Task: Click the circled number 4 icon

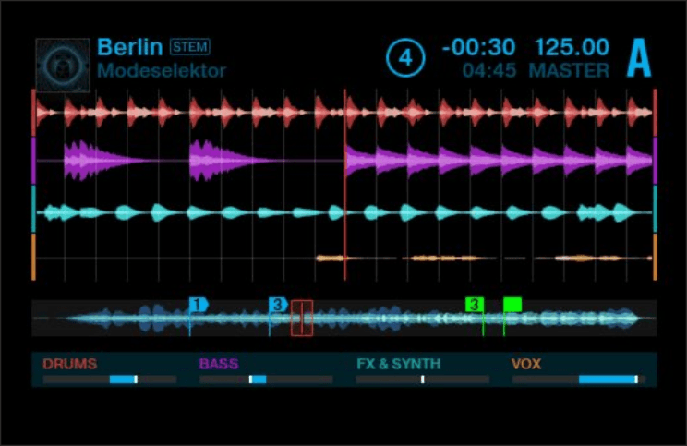Action: tap(404, 59)
